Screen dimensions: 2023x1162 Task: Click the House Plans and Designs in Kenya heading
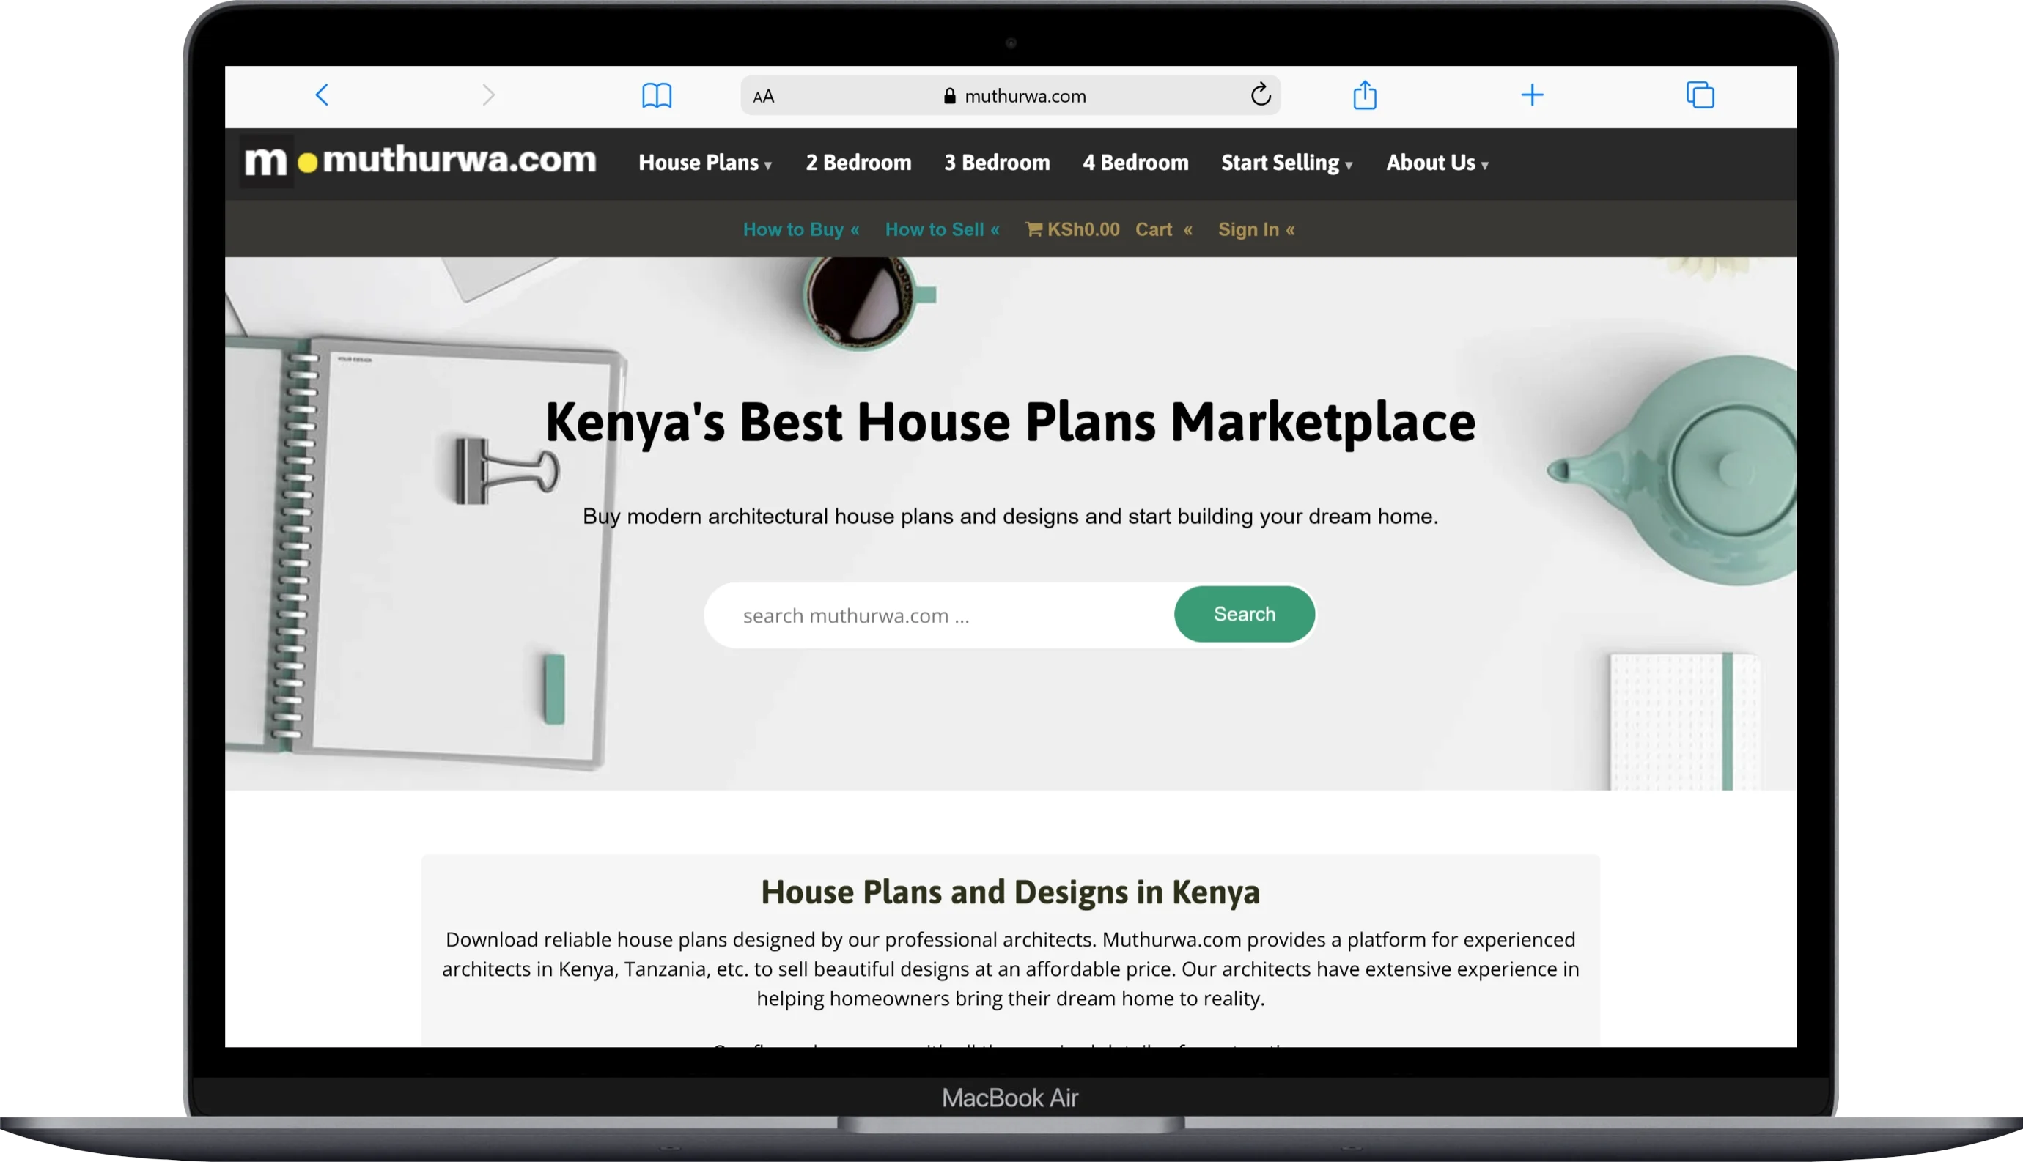pyautogui.click(x=1010, y=892)
